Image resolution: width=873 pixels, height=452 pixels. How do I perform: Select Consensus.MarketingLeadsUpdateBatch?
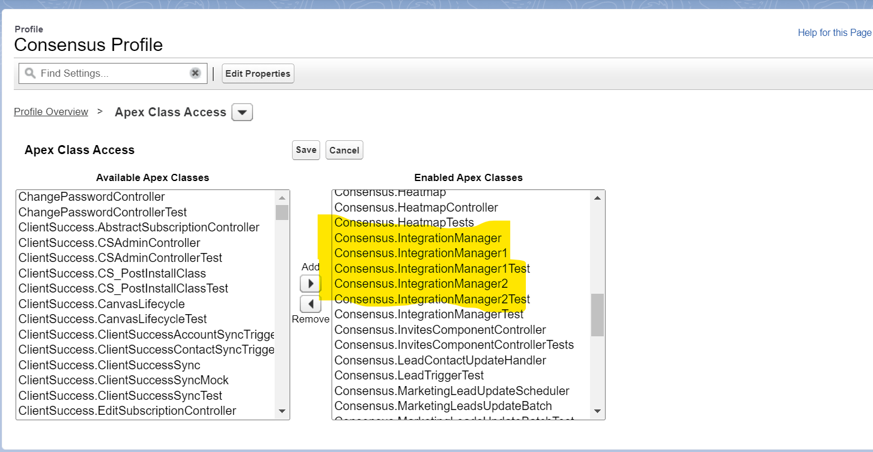point(461,406)
